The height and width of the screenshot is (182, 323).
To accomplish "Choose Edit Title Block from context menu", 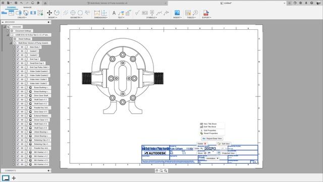I will [x=210, y=127].
